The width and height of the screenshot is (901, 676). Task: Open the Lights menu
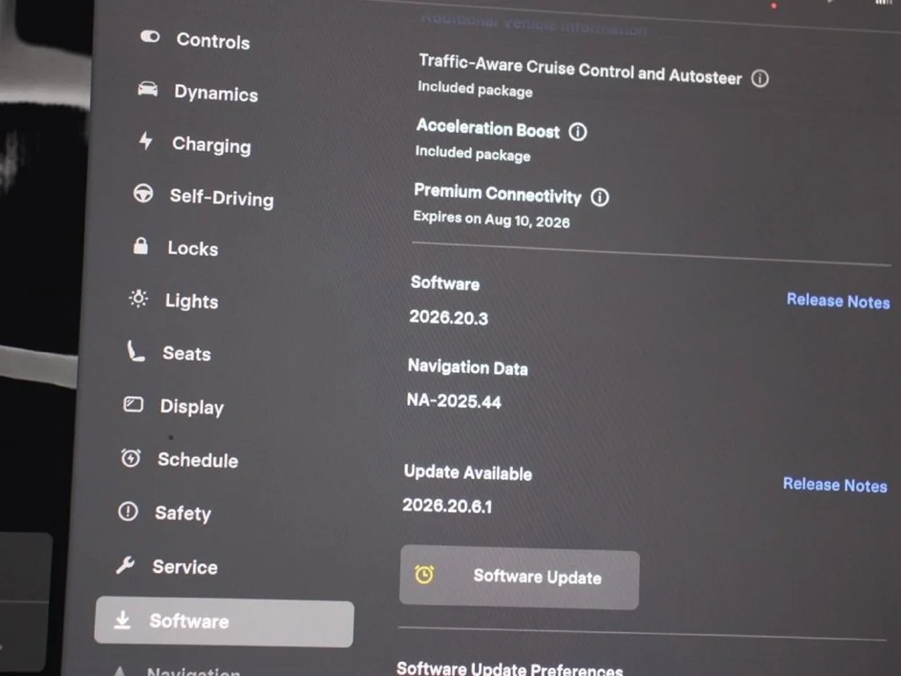(x=192, y=301)
